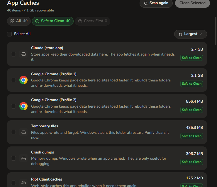Select the Safe to Clean 40 tab
217x187 pixels.
[x=53, y=21]
